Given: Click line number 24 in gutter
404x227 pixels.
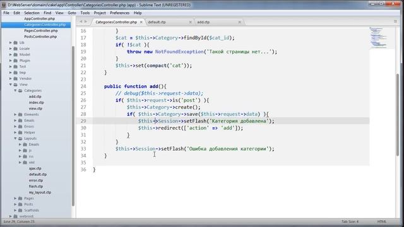Looking at the screenshot, I should (x=83, y=86).
